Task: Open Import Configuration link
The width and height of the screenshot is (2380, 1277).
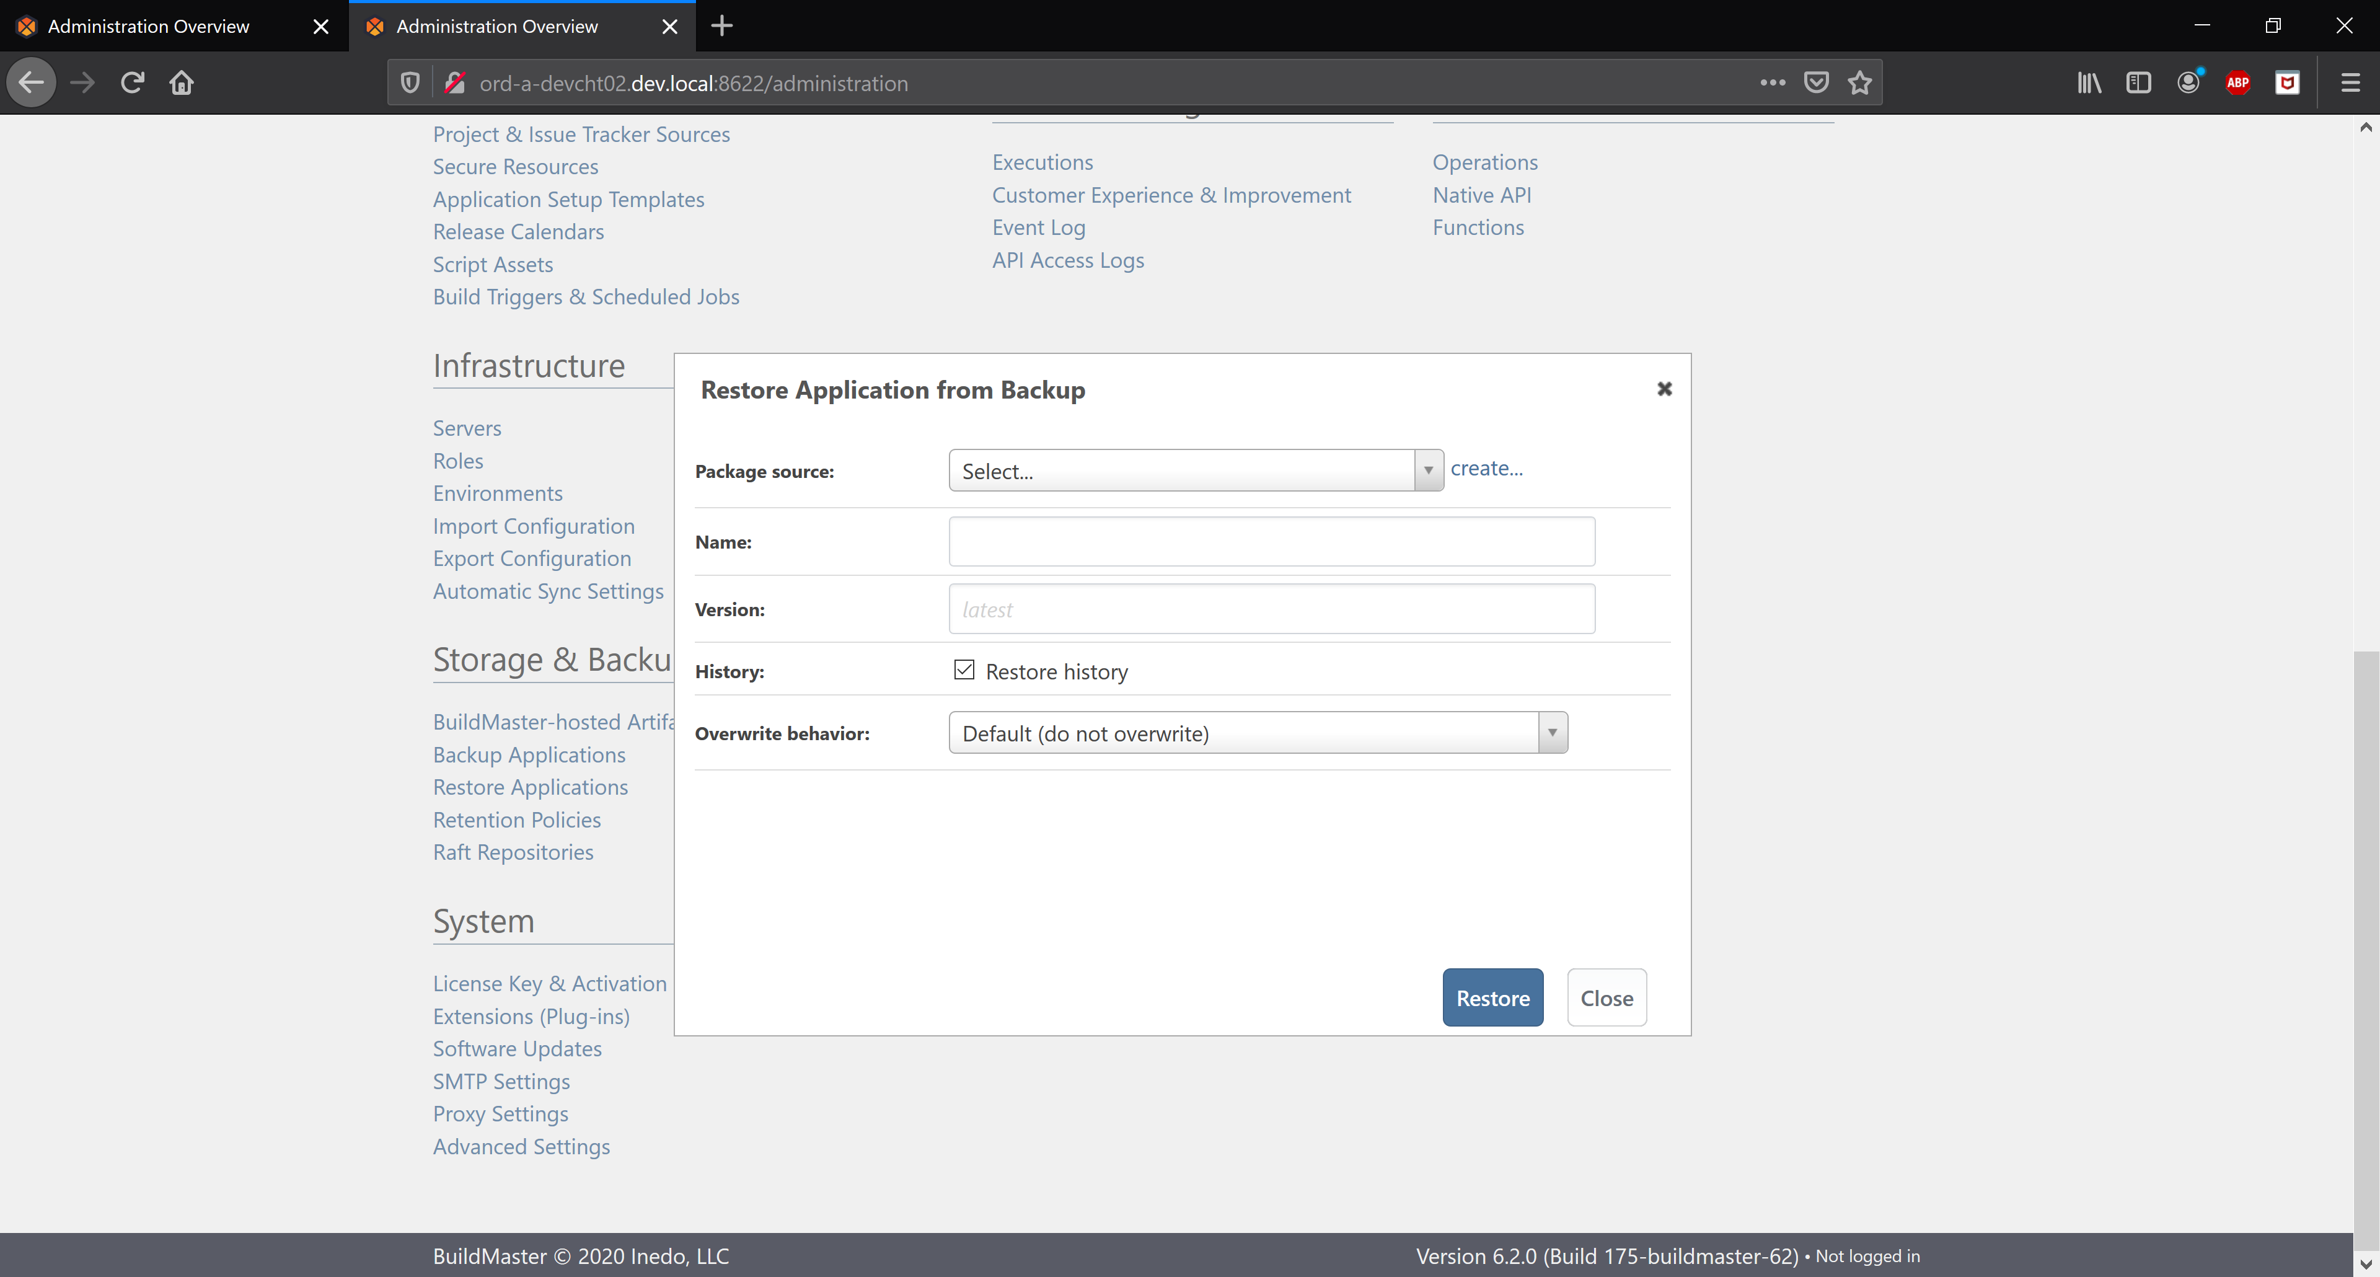Action: (534, 527)
